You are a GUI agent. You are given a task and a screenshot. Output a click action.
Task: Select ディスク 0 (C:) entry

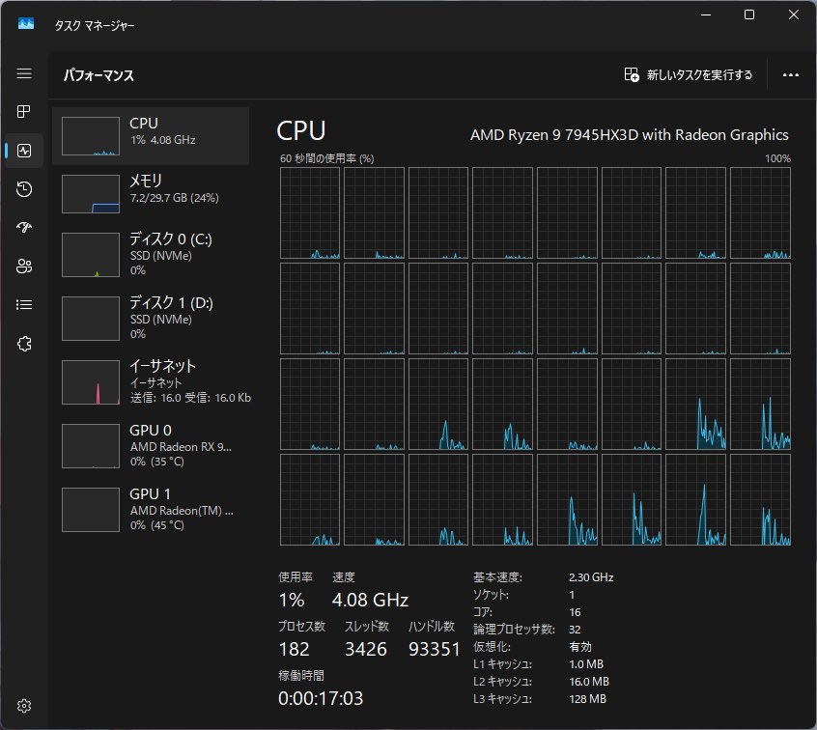(151, 255)
